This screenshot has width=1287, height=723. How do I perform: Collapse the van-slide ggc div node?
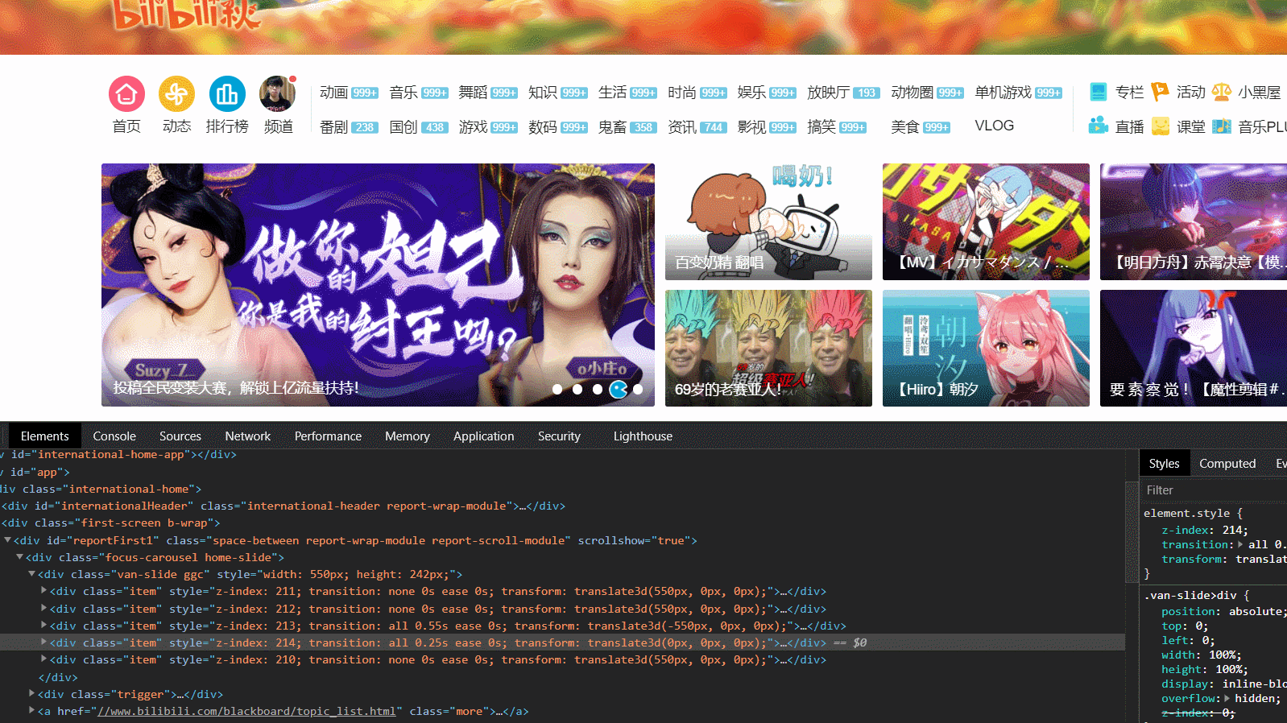[31, 574]
